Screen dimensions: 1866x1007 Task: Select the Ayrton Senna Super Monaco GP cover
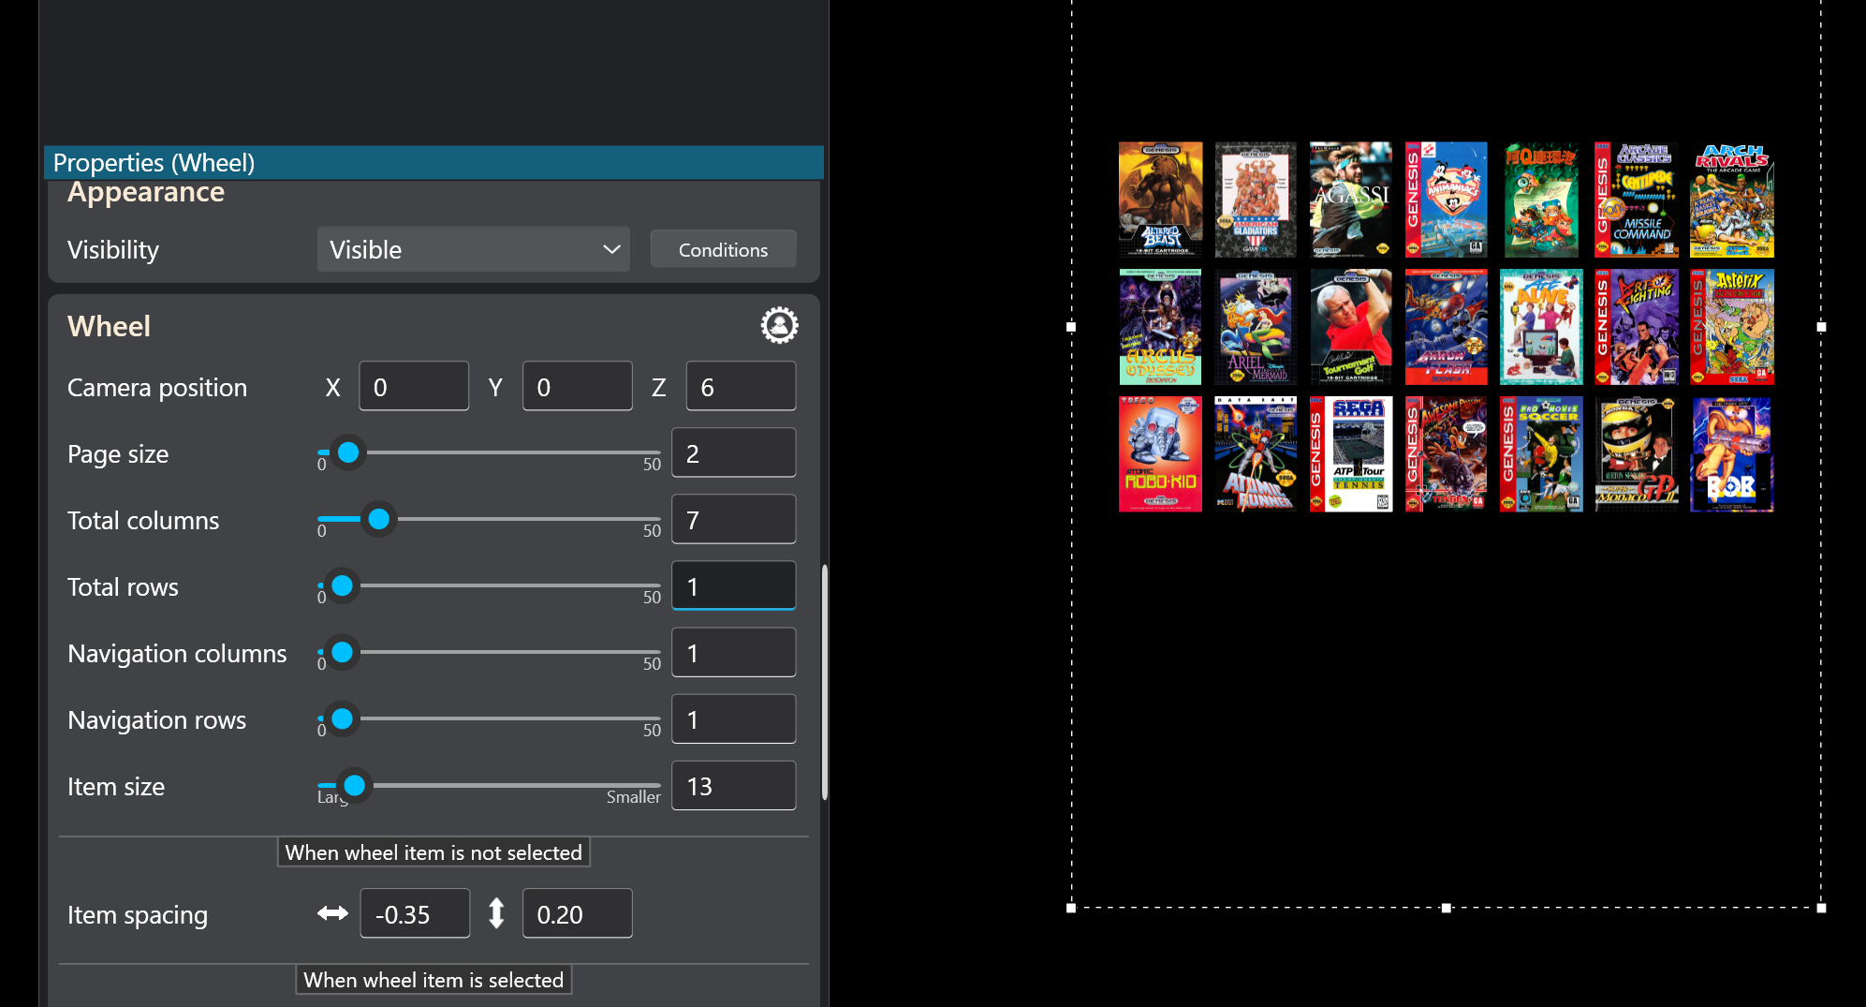[1636, 454]
